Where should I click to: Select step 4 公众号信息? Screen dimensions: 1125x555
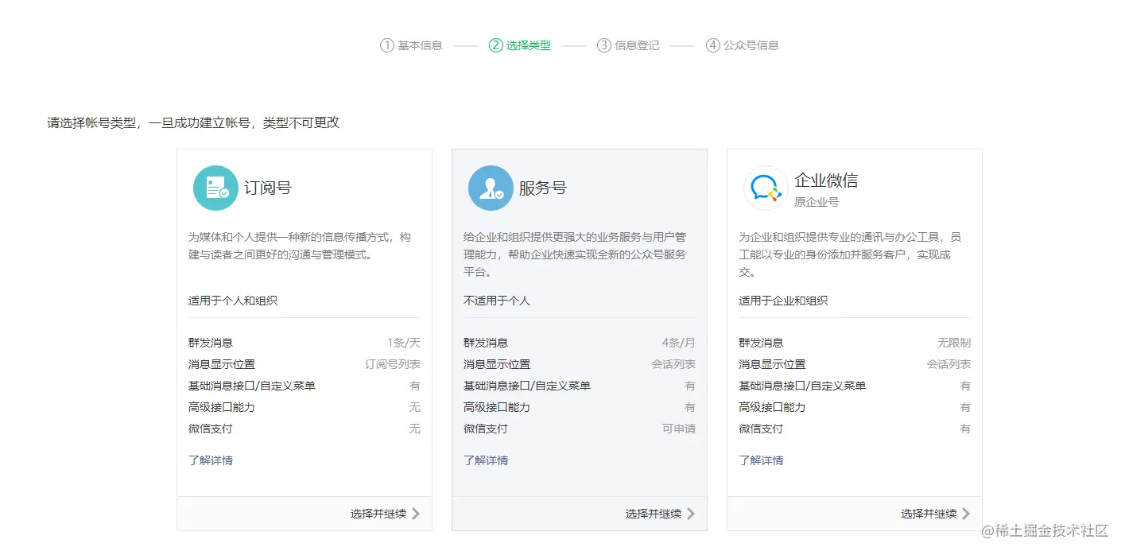tap(743, 45)
